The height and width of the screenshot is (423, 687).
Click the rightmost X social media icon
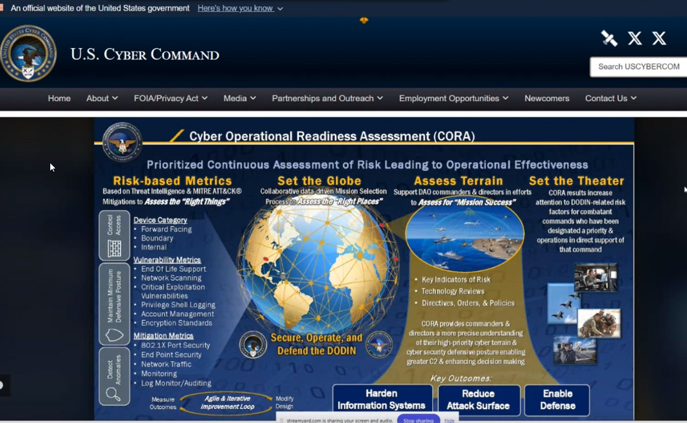tap(659, 38)
